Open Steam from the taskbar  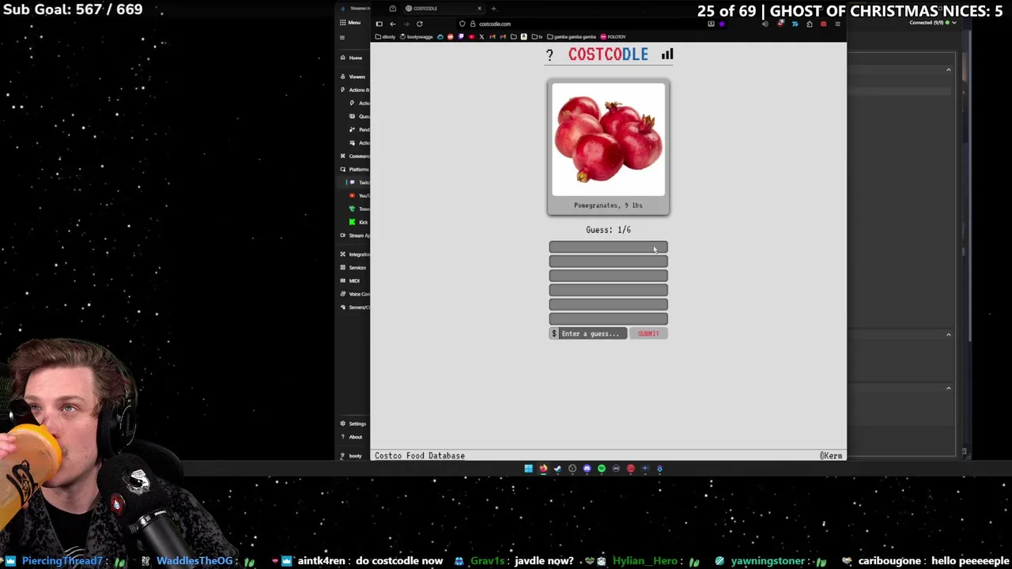(557, 469)
